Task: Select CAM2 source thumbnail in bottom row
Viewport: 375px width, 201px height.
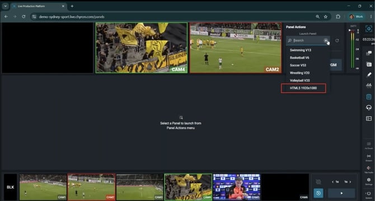Action: point(91,187)
